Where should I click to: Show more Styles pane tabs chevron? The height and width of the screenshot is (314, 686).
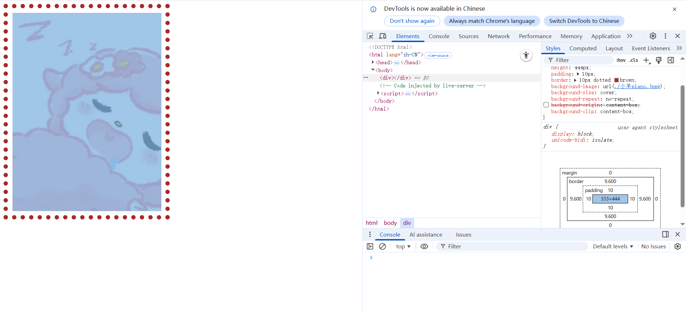coord(679,48)
